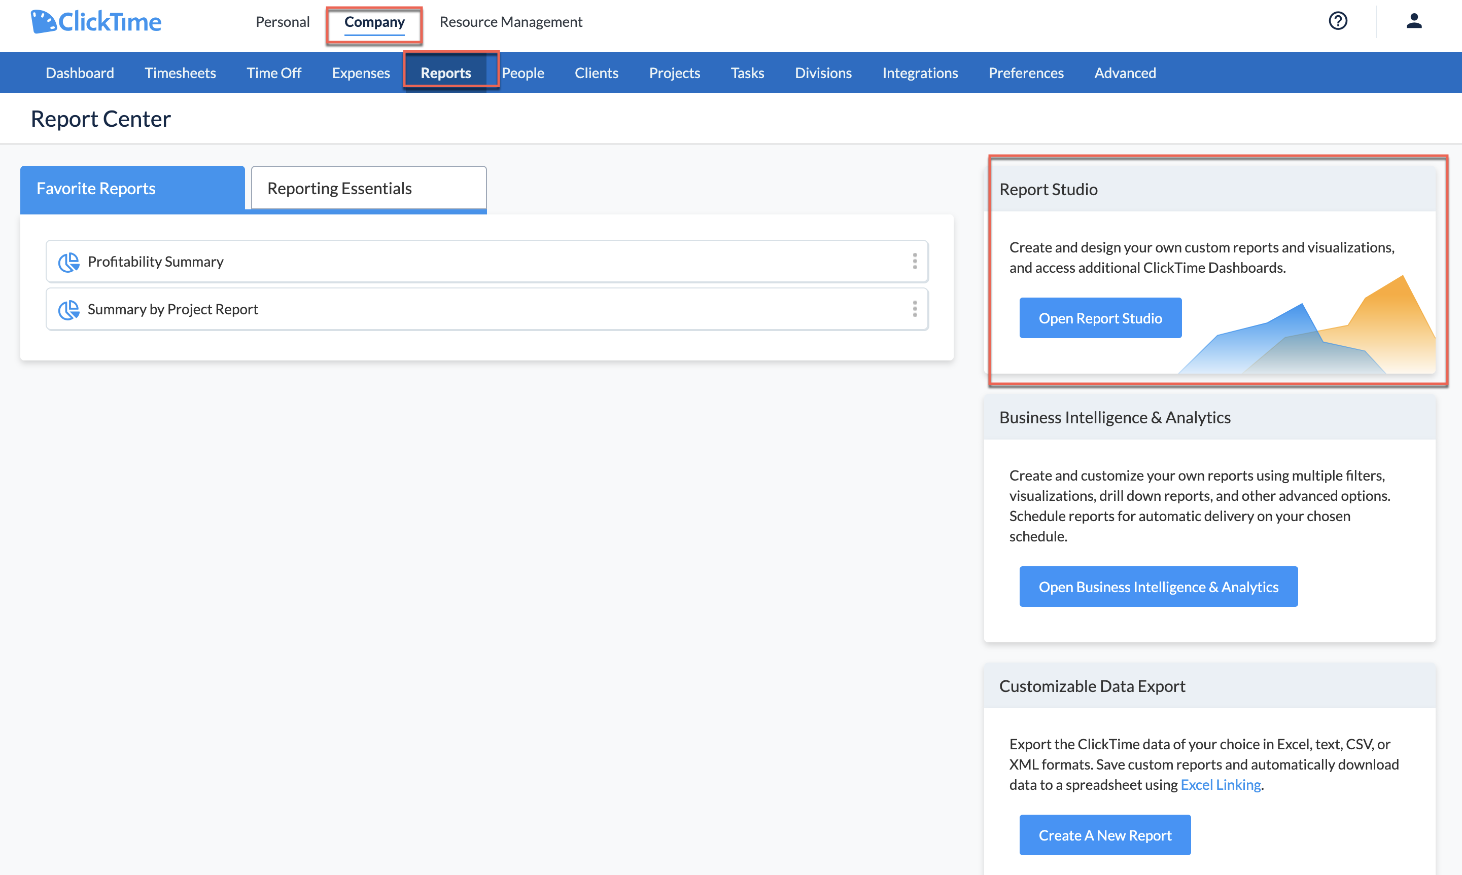Click the Open Report Studio button
Image resolution: width=1462 pixels, height=875 pixels.
tap(1100, 318)
